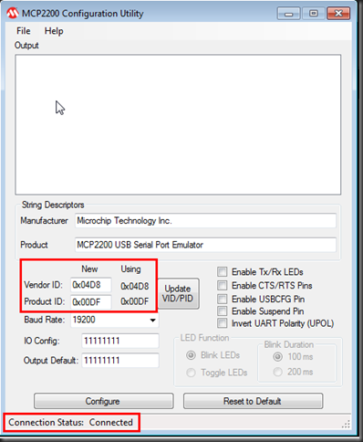Click the window resize grip in status bar
This screenshot has width=363, height=442.
pyautogui.click(x=346, y=424)
